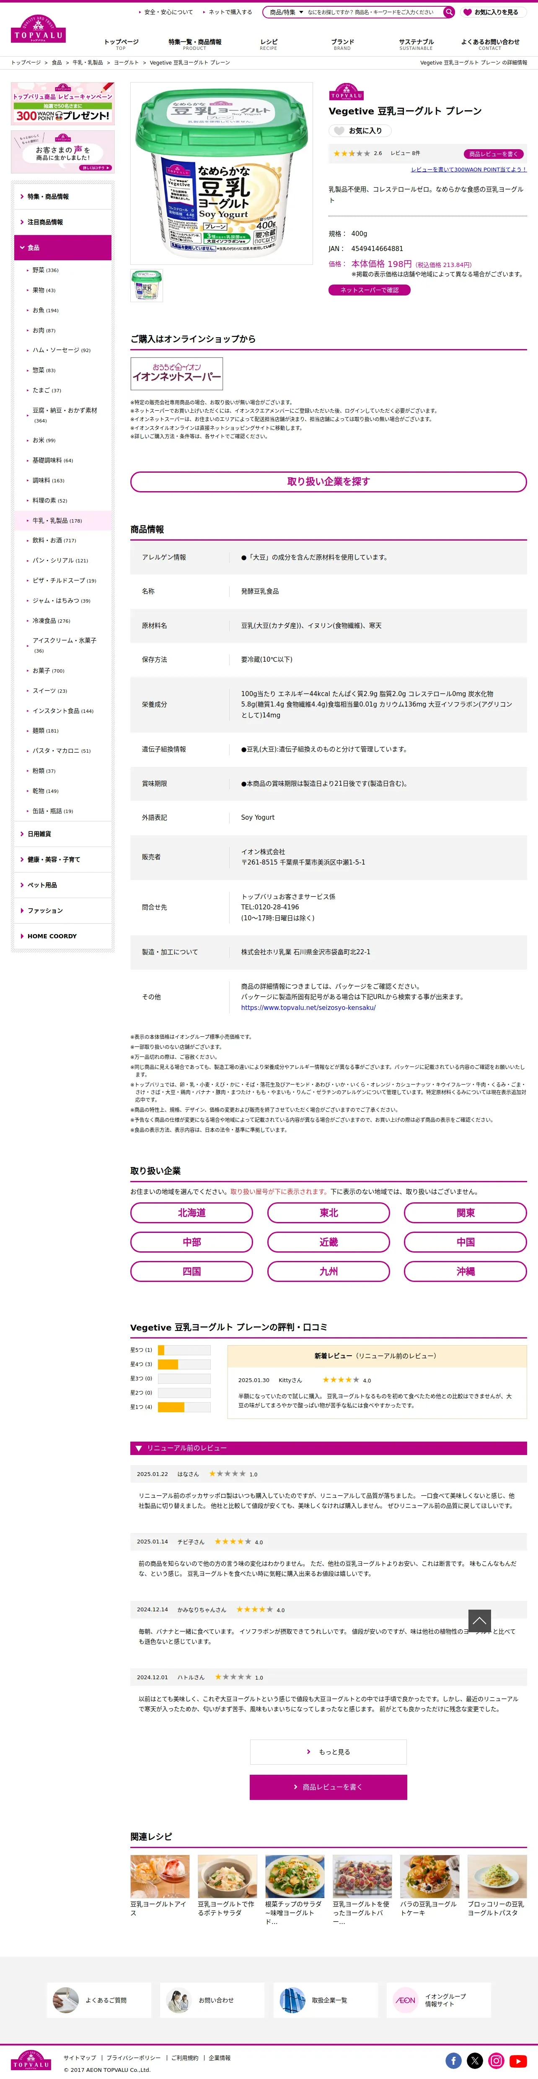Open the サステナブル nav menu
The height and width of the screenshot is (2079, 538).
(416, 44)
